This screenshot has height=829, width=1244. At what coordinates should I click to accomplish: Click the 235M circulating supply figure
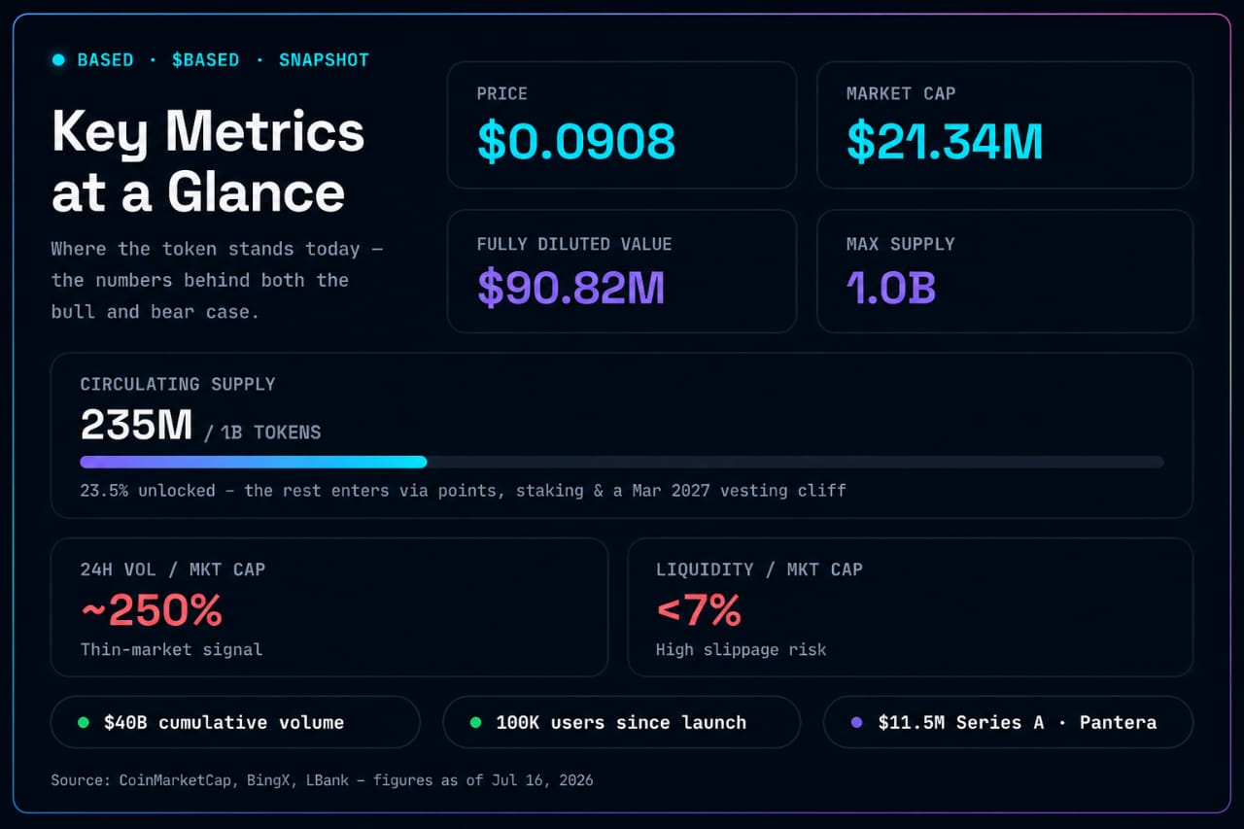click(136, 425)
